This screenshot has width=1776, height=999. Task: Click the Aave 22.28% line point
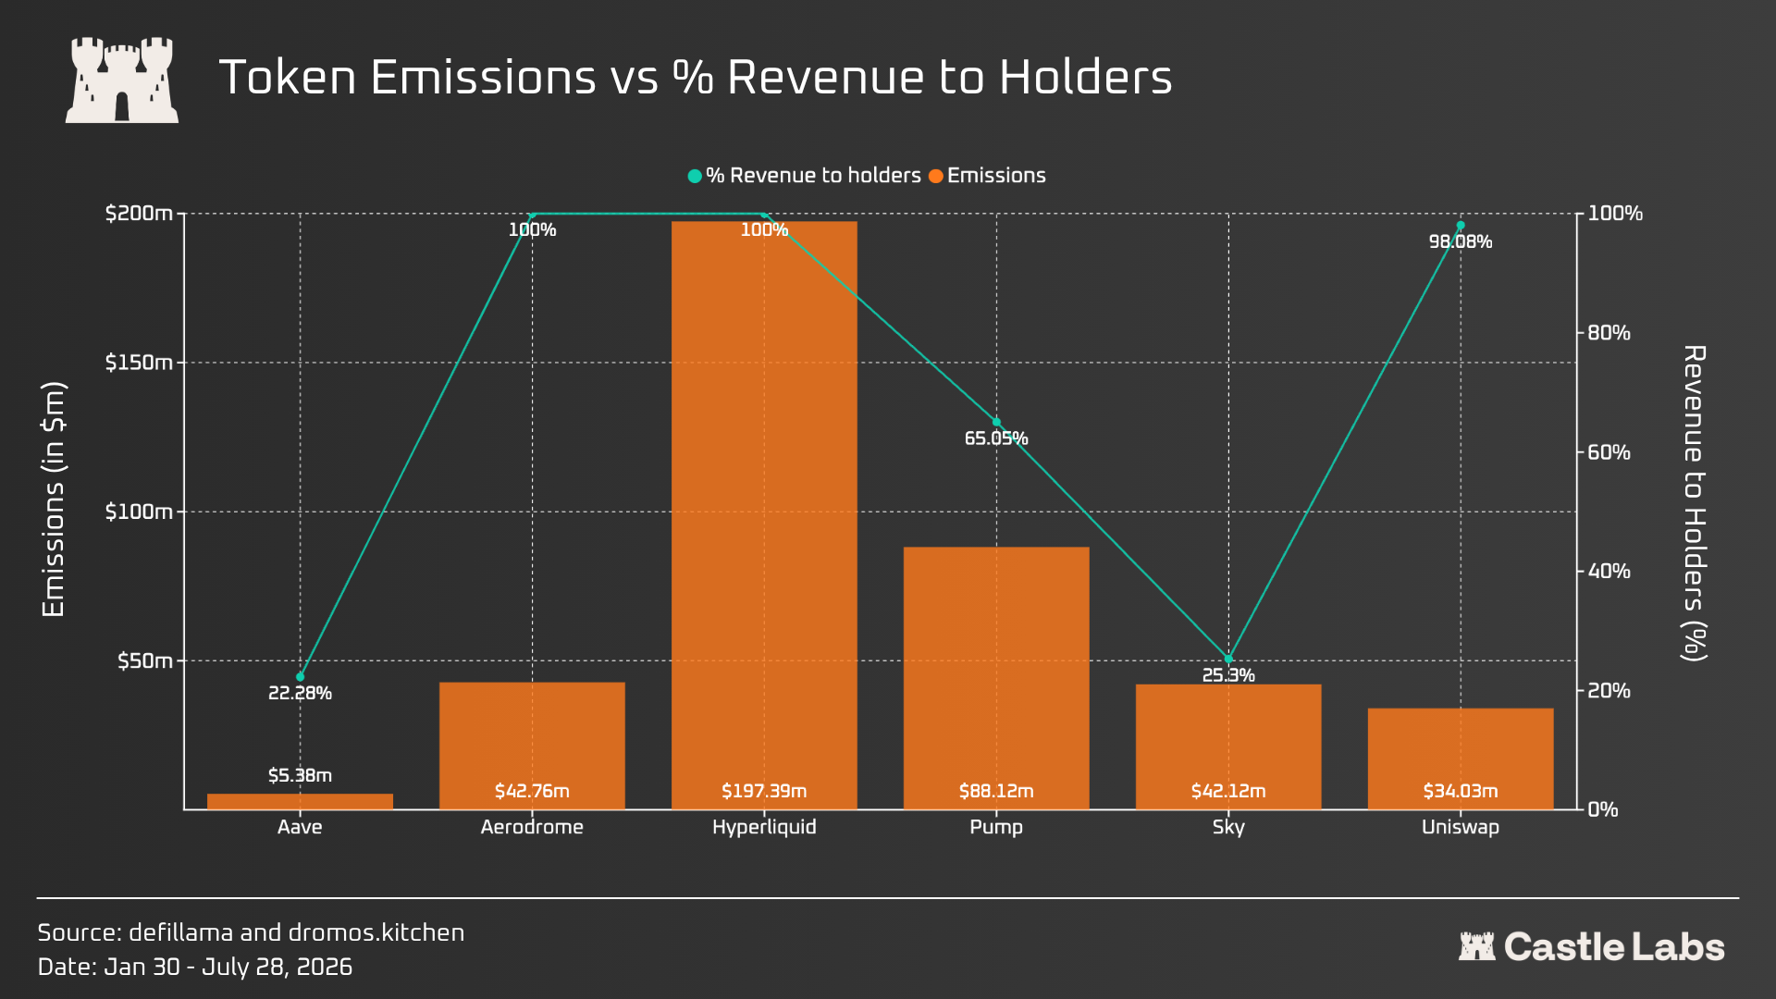[300, 677]
